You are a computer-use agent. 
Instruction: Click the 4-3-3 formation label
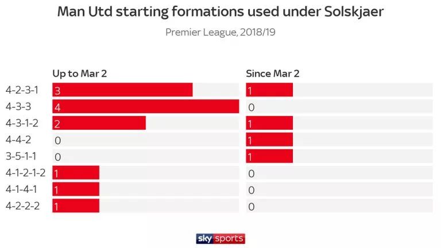click(x=18, y=107)
